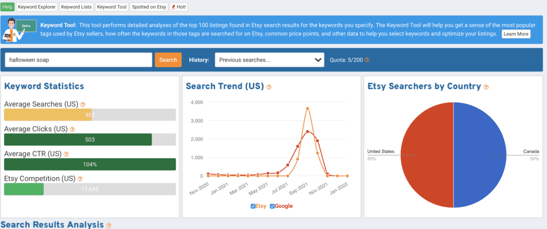Open the Spotted on Etsy tab

[x=149, y=7]
